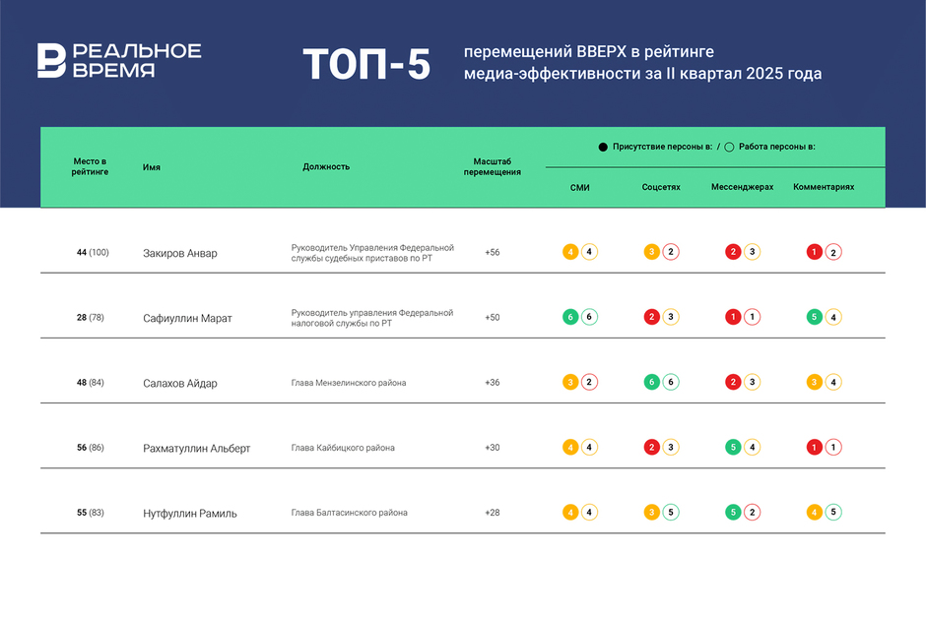Image resolution: width=926 pixels, height=617 pixels.
Task: Click Глава Балтасинского района position text
Action: click(349, 513)
